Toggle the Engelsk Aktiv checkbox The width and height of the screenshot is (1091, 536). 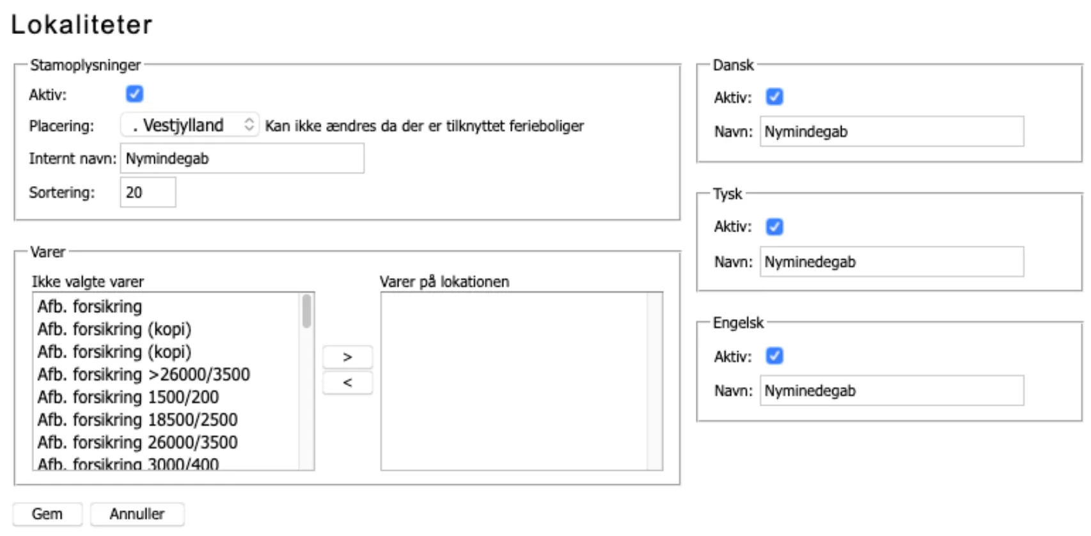click(x=774, y=356)
